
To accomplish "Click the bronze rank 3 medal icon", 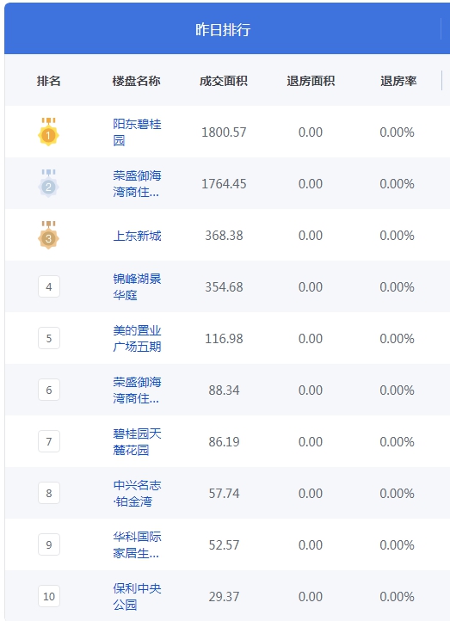I will pyautogui.click(x=49, y=236).
